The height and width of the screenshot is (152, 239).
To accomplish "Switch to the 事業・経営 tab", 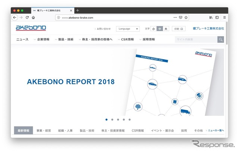I will (44, 130).
